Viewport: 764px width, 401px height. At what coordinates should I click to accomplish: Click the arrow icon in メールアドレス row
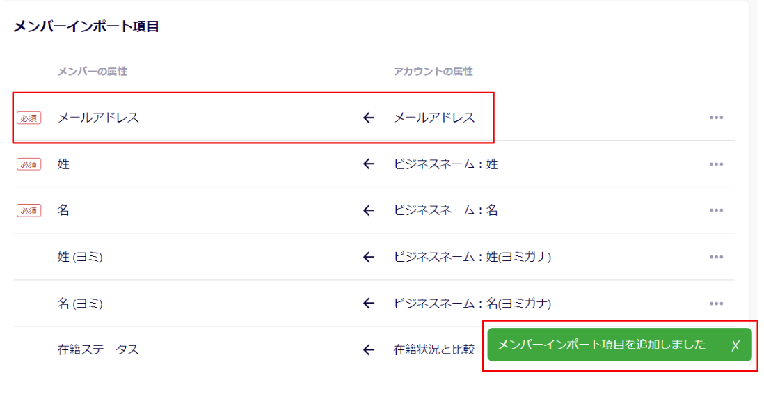coord(369,118)
